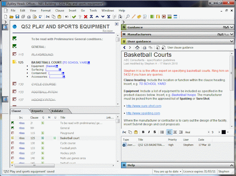236x176 pixels.
Task: Exclude clause with the red X icon
Action: pos(86,17)
